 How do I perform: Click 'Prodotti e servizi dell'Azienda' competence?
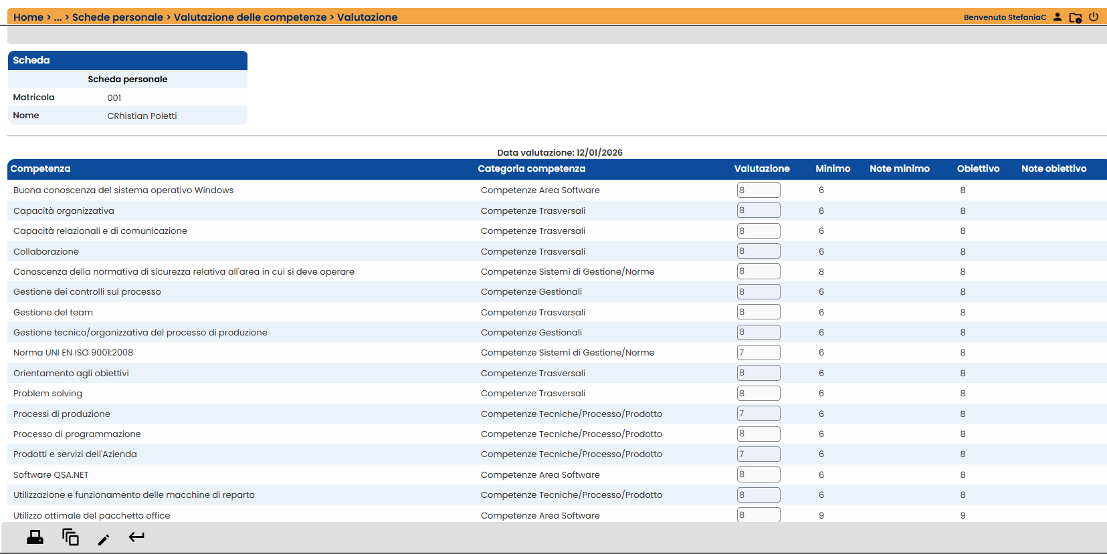pos(75,454)
